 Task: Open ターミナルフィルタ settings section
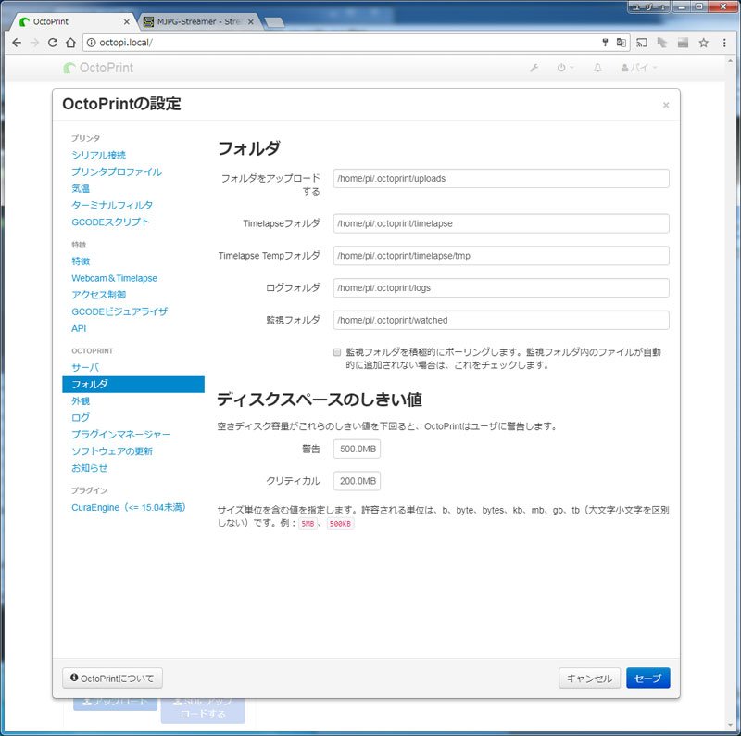(x=112, y=205)
